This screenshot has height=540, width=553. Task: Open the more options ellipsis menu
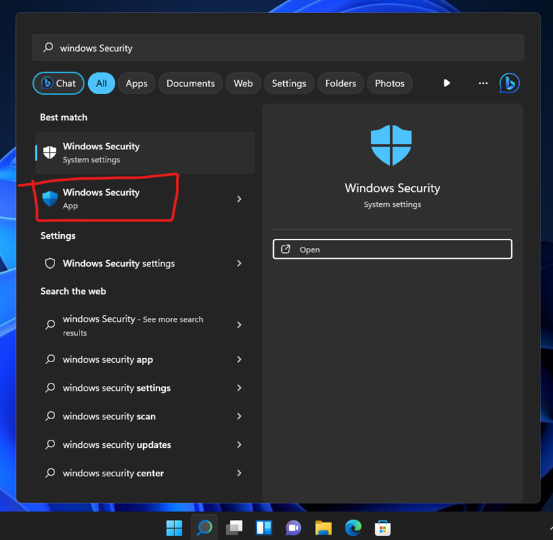pos(483,84)
